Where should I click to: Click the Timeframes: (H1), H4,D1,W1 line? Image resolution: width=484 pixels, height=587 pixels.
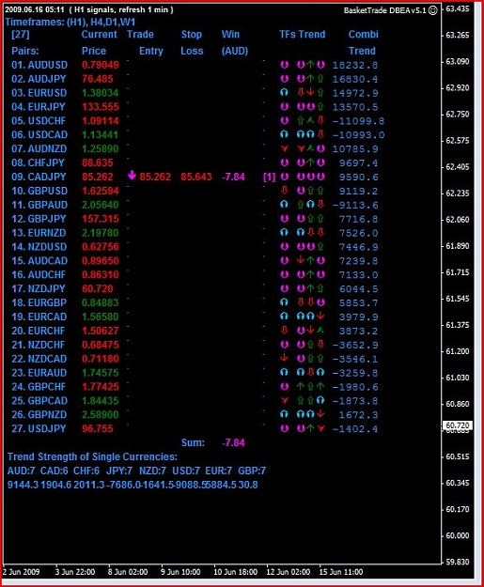click(x=70, y=22)
